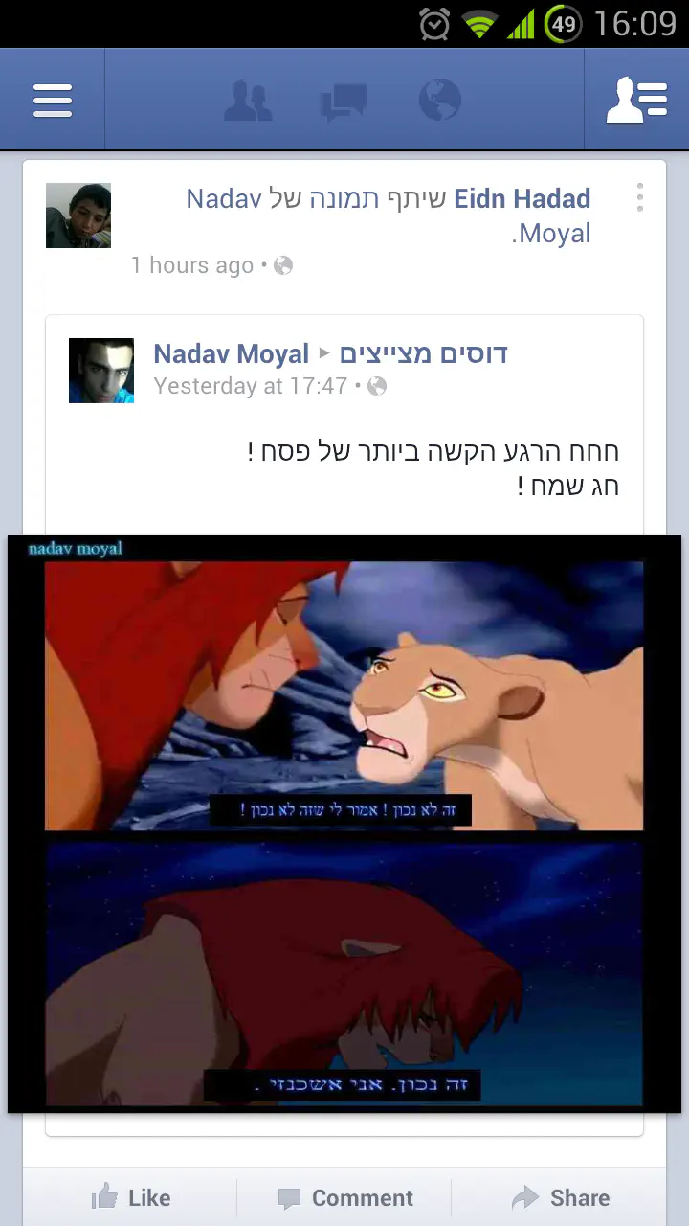The width and height of the screenshot is (689, 1226).
Task: Tap the Wi-Fi status bar icon
Action: click(480, 24)
